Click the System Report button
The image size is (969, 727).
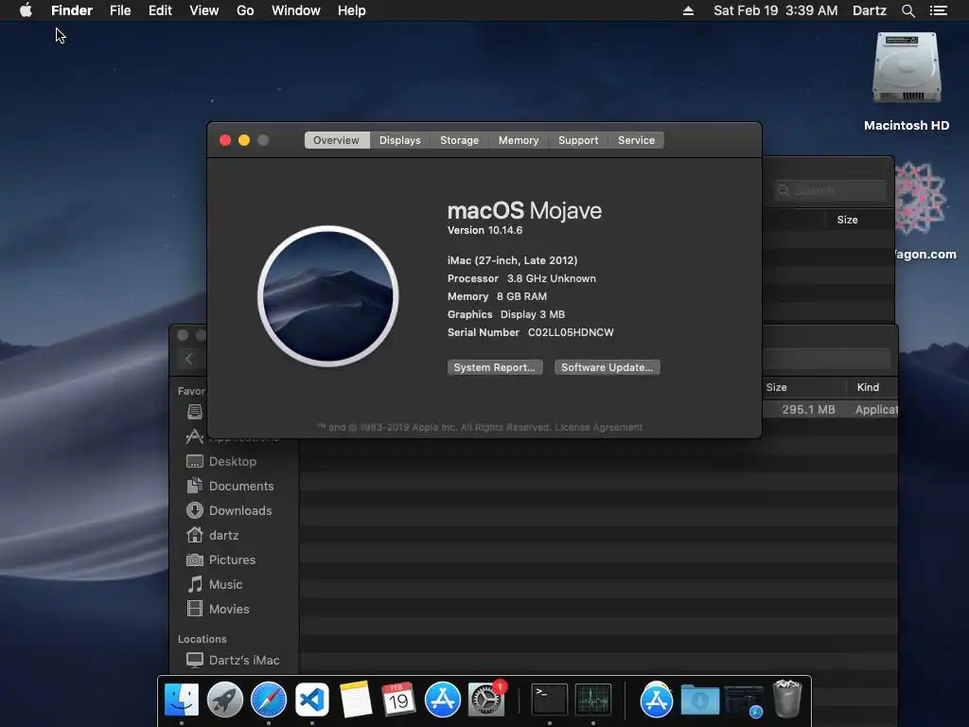pos(494,367)
